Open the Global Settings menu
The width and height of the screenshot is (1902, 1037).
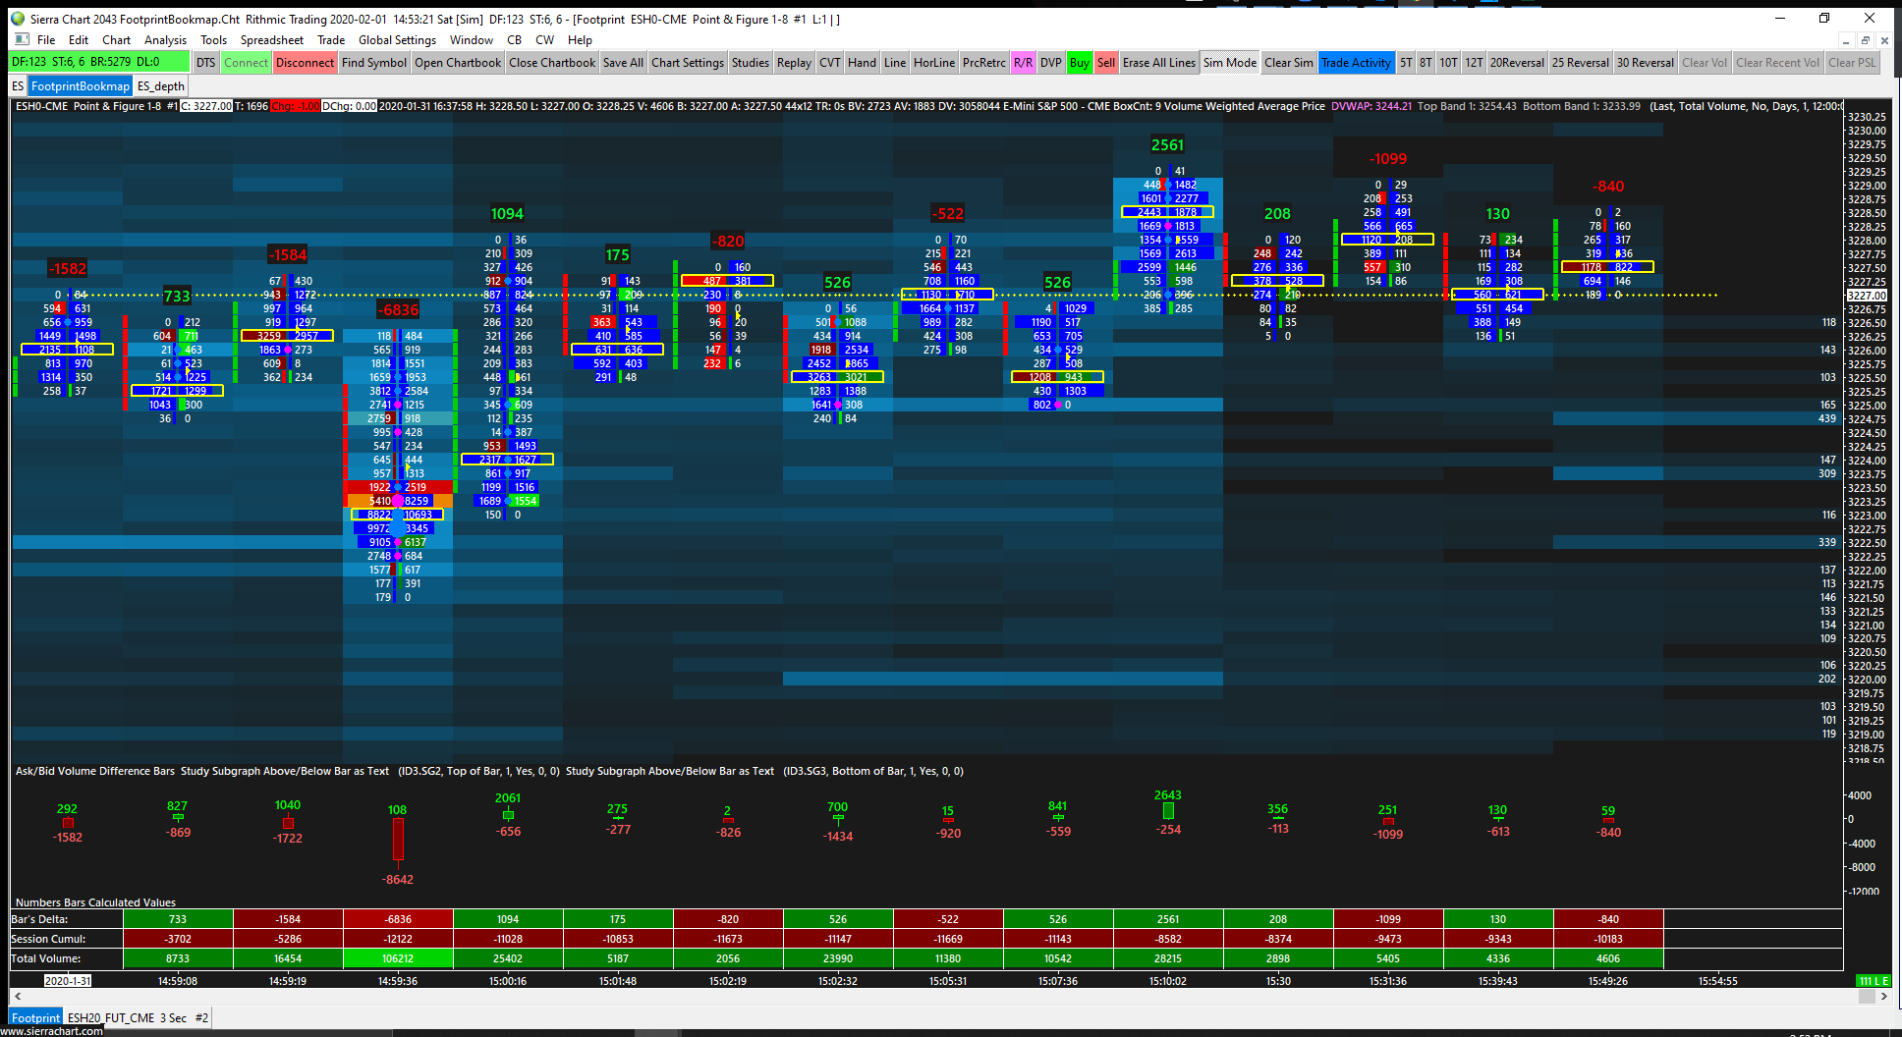(397, 40)
